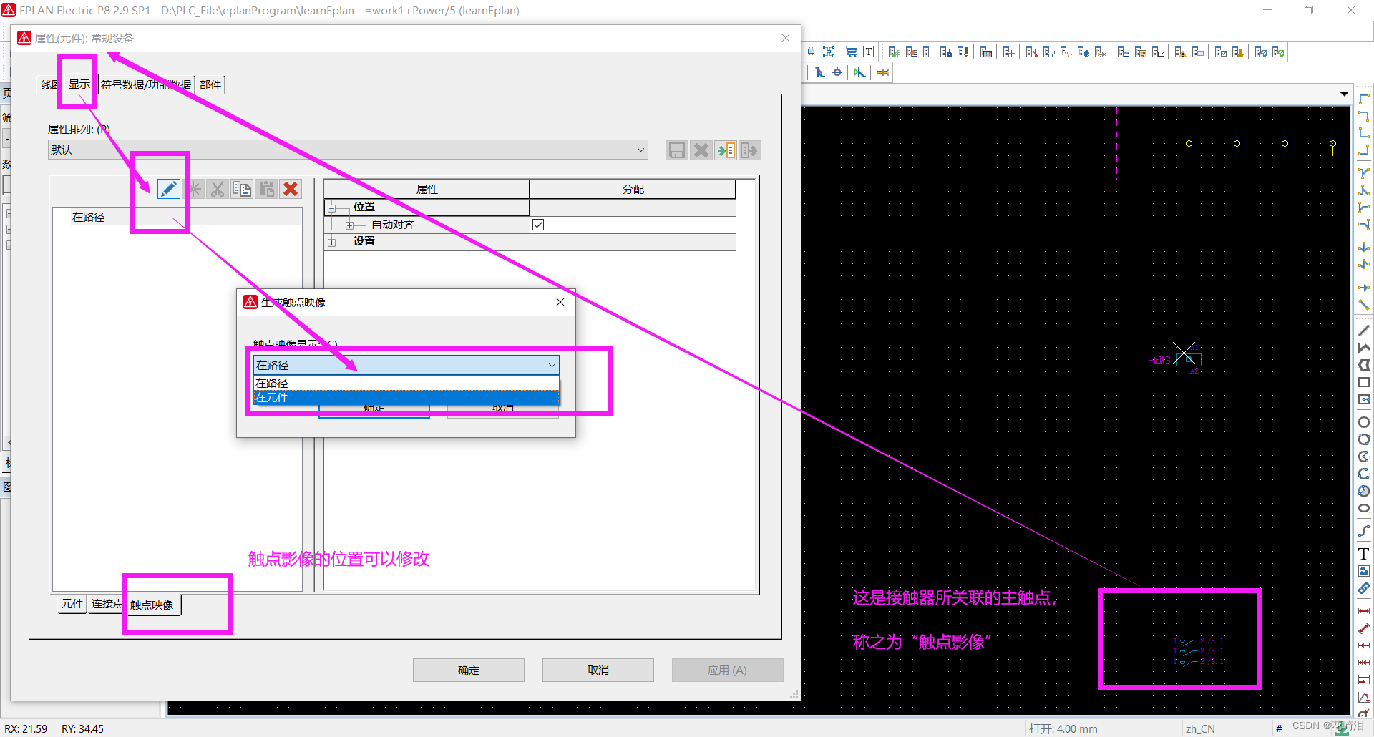Switch to the 连接点 bottom tab
1374x737 pixels.
pyautogui.click(x=106, y=604)
